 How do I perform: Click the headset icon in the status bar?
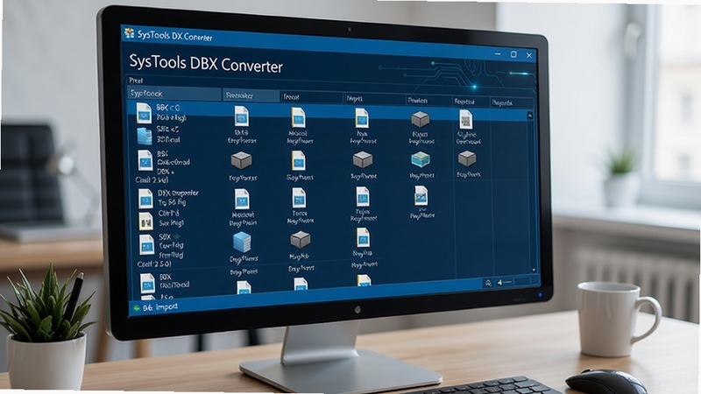click(x=488, y=282)
